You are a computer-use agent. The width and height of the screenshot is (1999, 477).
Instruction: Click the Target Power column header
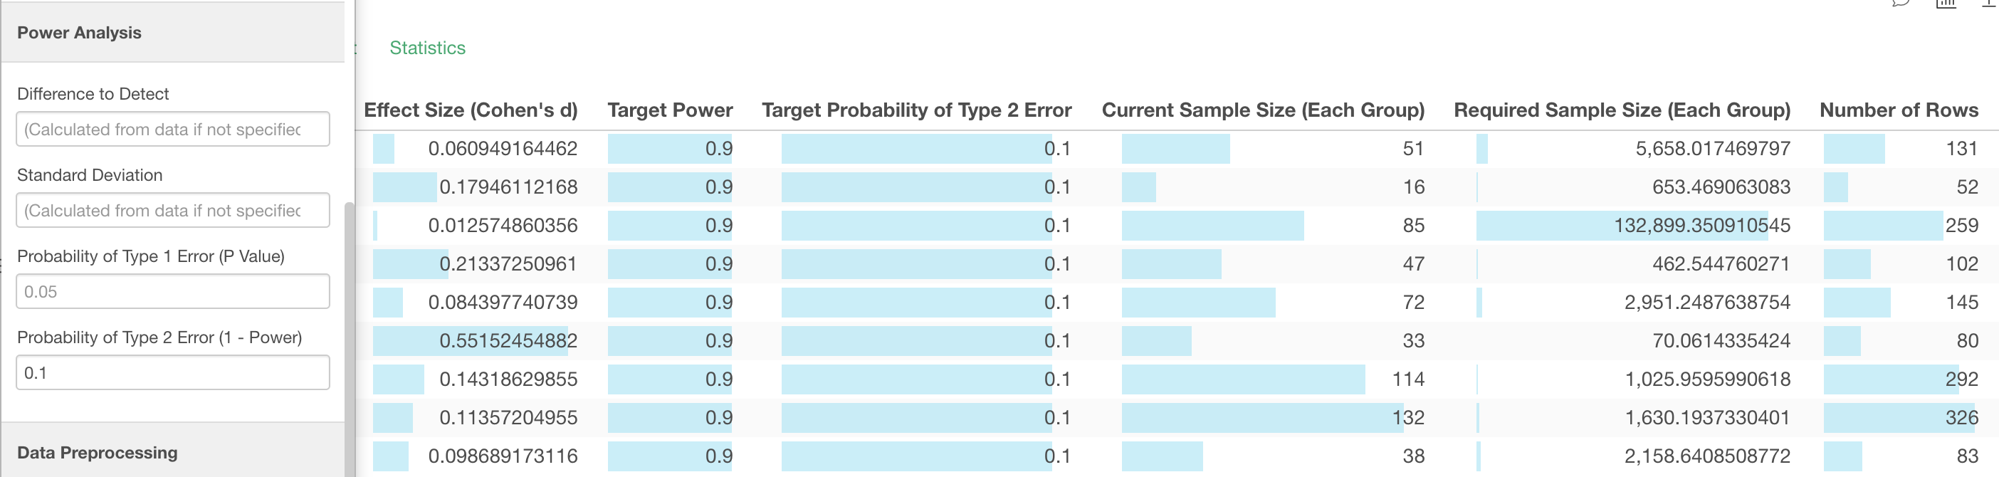click(x=670, y=110)
